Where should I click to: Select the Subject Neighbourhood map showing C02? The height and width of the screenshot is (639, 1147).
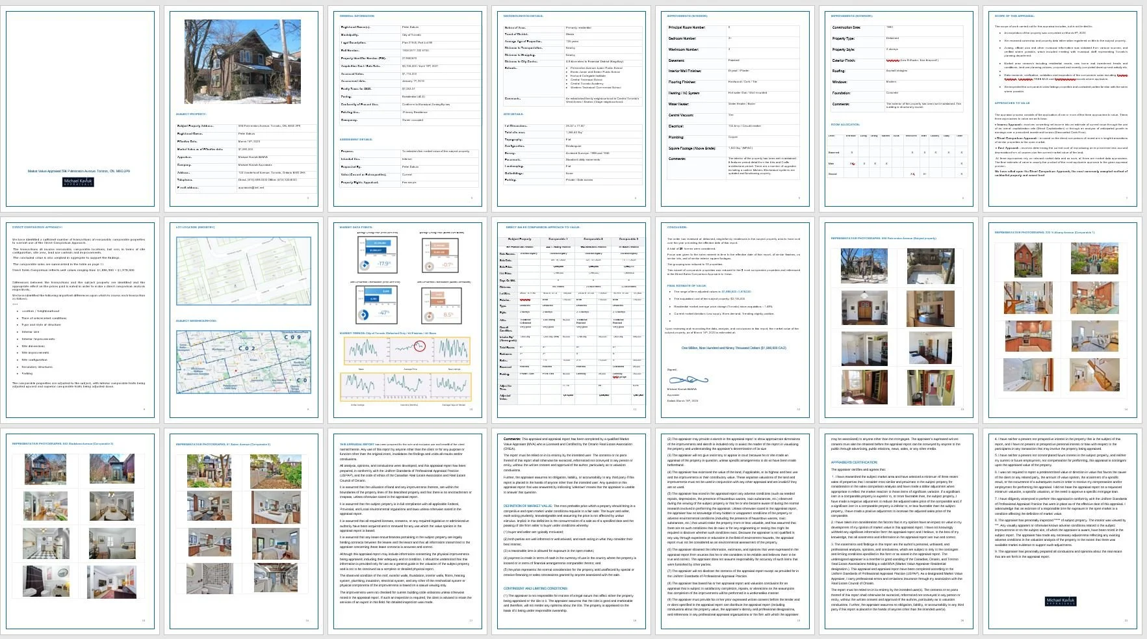pyautogui.click(x=243, y=362)
